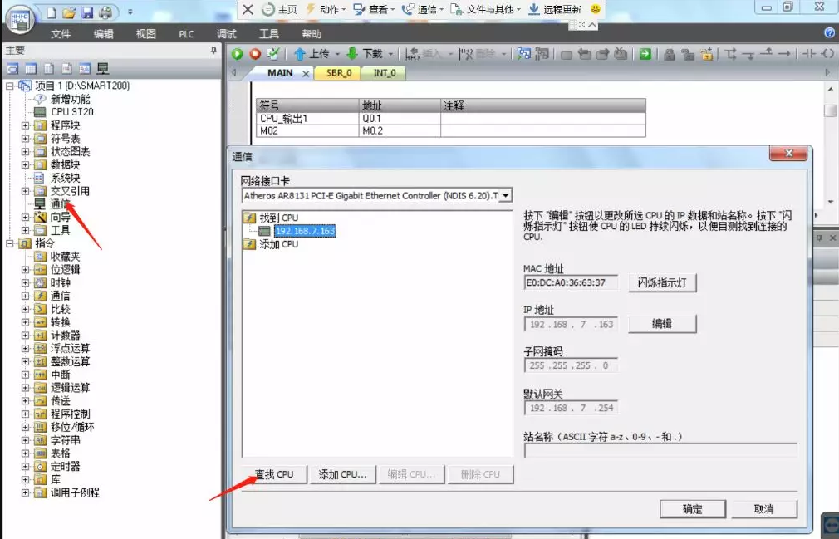Select CPU 192.168.7.163 in the found CPU list
Image resolution: width=839 pixels, height=539 pixels.
305,231
